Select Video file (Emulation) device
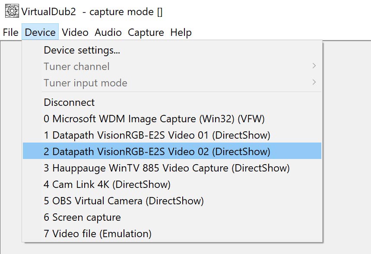This screenshot has height=254, width=371. click(x=172, y=234)
